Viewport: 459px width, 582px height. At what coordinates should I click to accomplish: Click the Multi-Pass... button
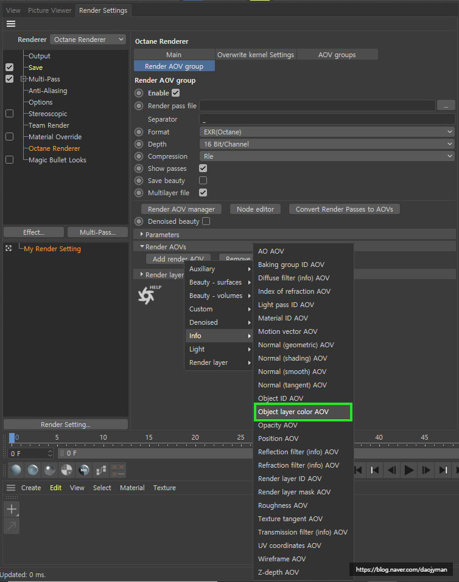(x=98, y=232)
